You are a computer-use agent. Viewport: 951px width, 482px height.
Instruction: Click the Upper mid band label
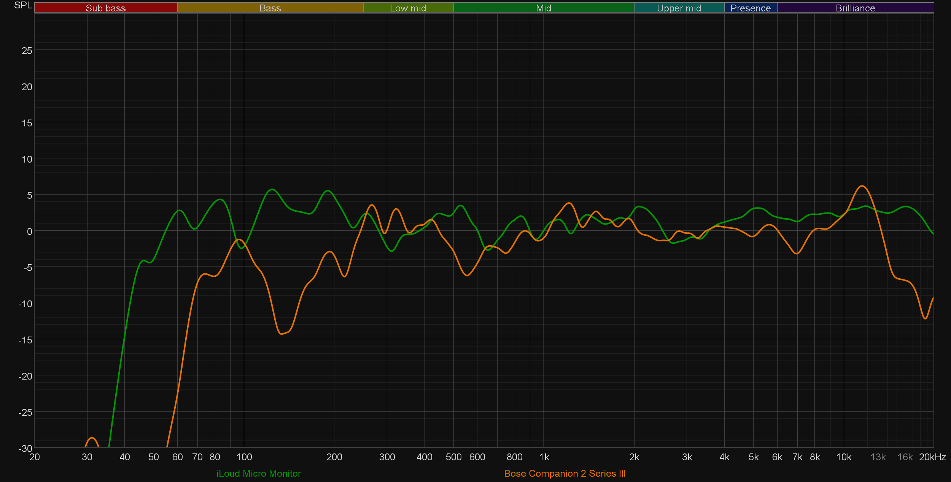pyautogui.click(x=679, y=8)
